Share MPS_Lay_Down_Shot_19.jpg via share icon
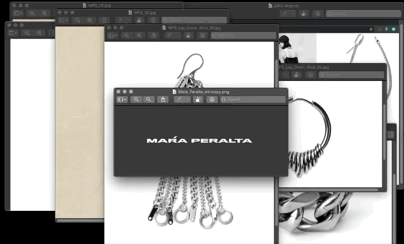This screenshot has height=244, width=404. 153,35
